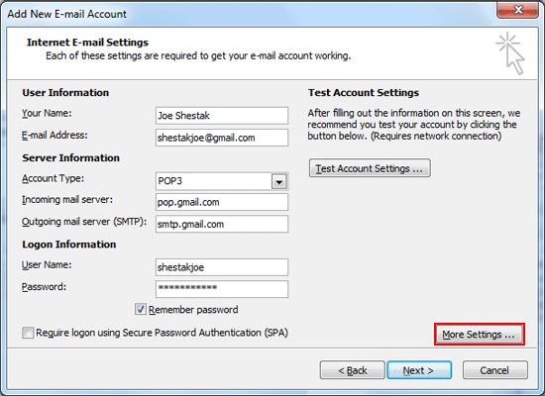
Task: Open the Account Type dropdown arrow
Action: 278,181
